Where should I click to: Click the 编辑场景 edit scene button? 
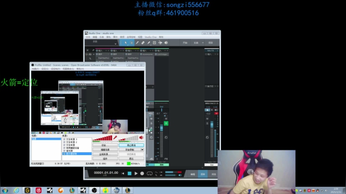click(x=105, y=150)
